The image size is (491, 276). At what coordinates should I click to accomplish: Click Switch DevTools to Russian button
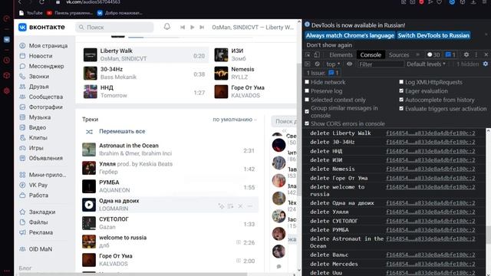[433, 36]
